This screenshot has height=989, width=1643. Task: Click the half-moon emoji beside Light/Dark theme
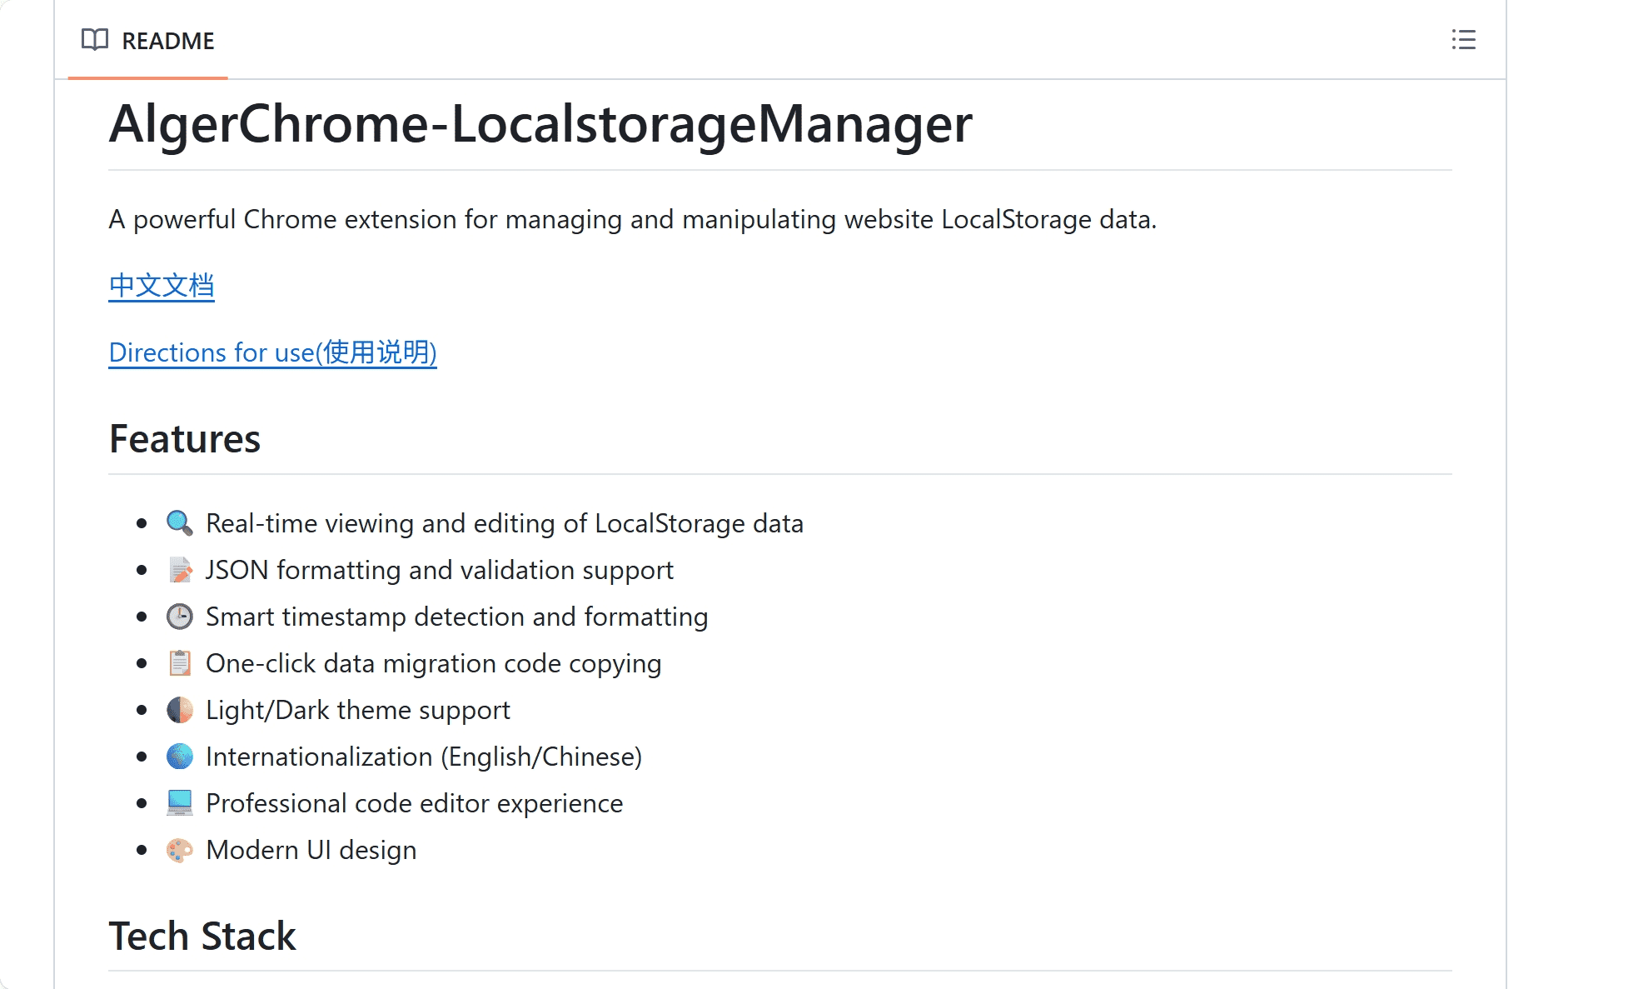180,710
